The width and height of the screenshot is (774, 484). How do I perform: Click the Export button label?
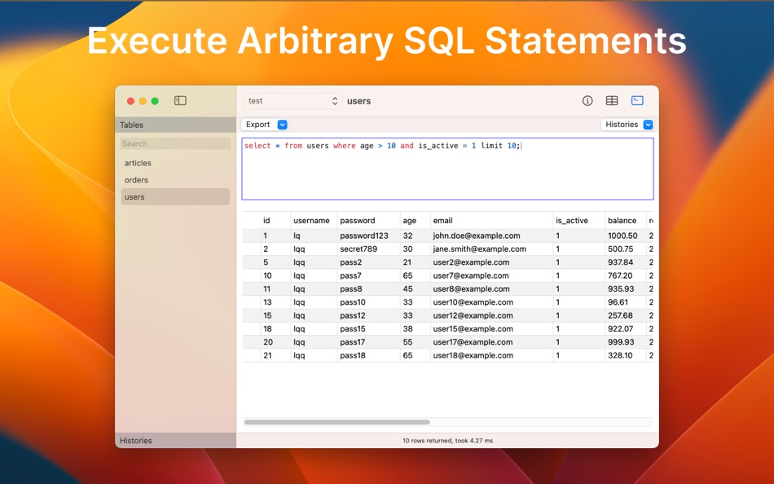(257, 125)
